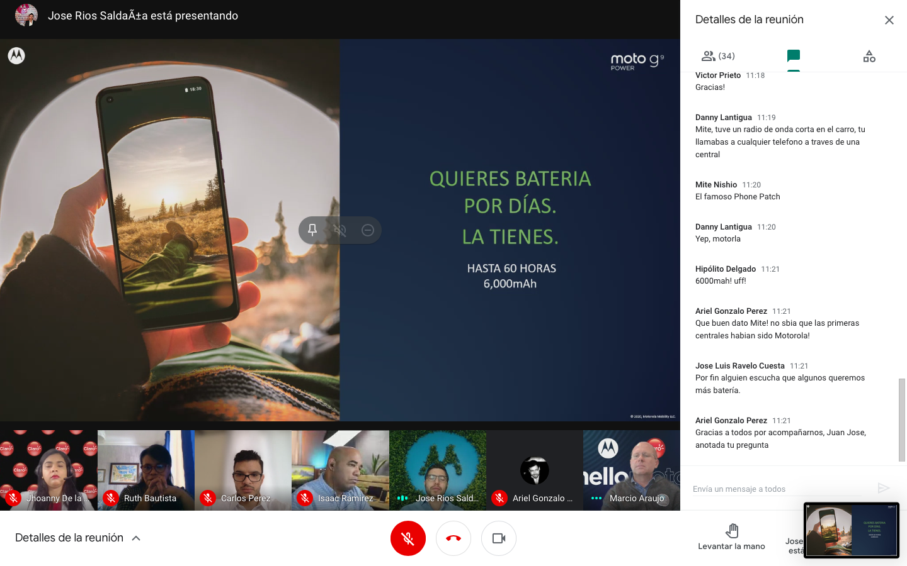Toggle the red microphone mute button
Image resolution: width=907 pixels, height=566 pixels.
[408, 538]
